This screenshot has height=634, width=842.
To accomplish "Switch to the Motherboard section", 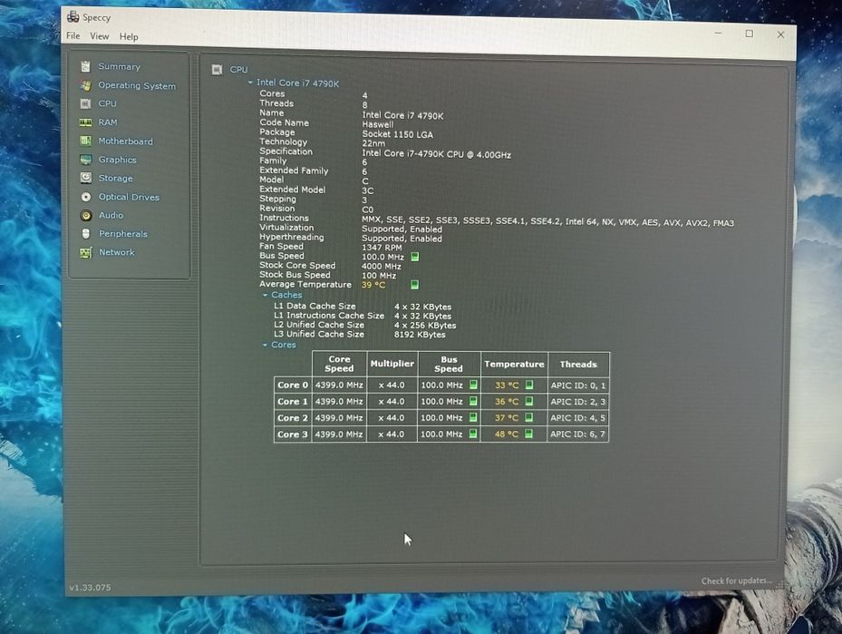I will click(126, 141).
